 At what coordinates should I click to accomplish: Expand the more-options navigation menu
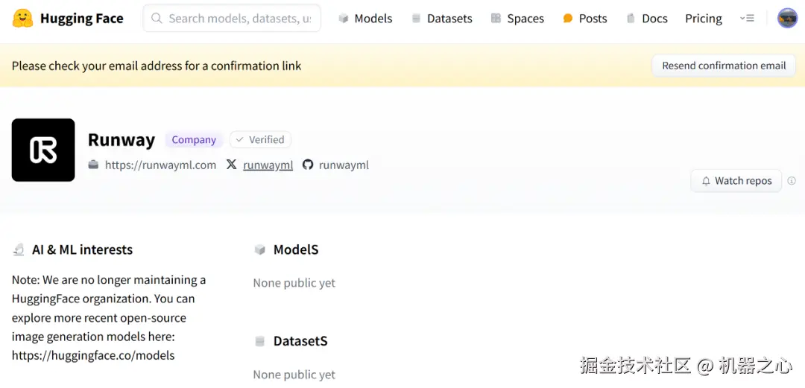(747, 18)
